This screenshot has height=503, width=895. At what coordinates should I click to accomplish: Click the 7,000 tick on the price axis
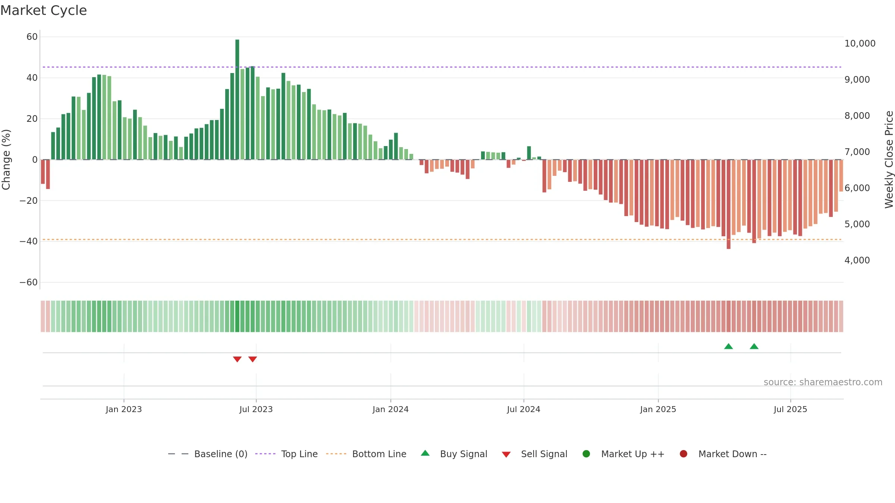(857, 152)
